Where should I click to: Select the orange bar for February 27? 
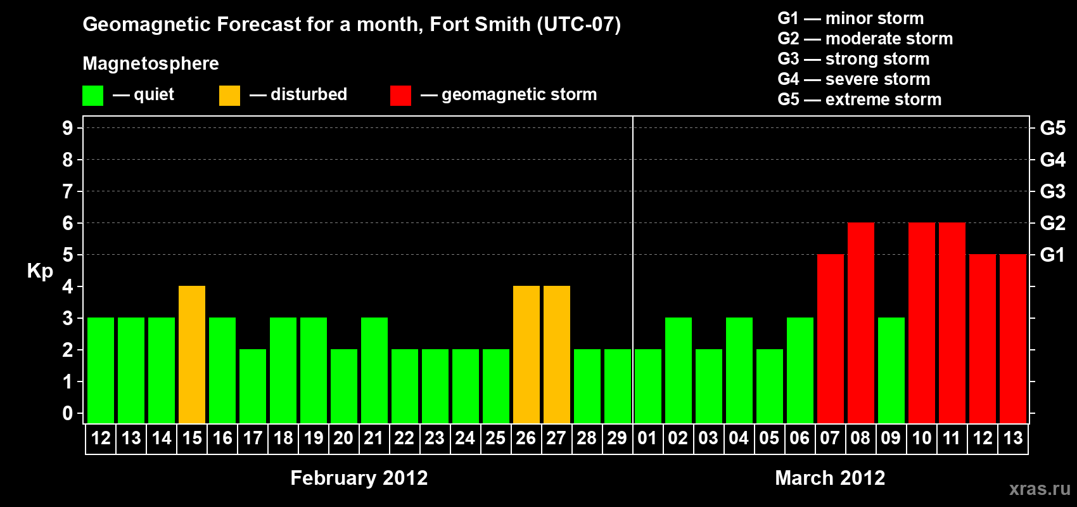[x=557, y=354]
